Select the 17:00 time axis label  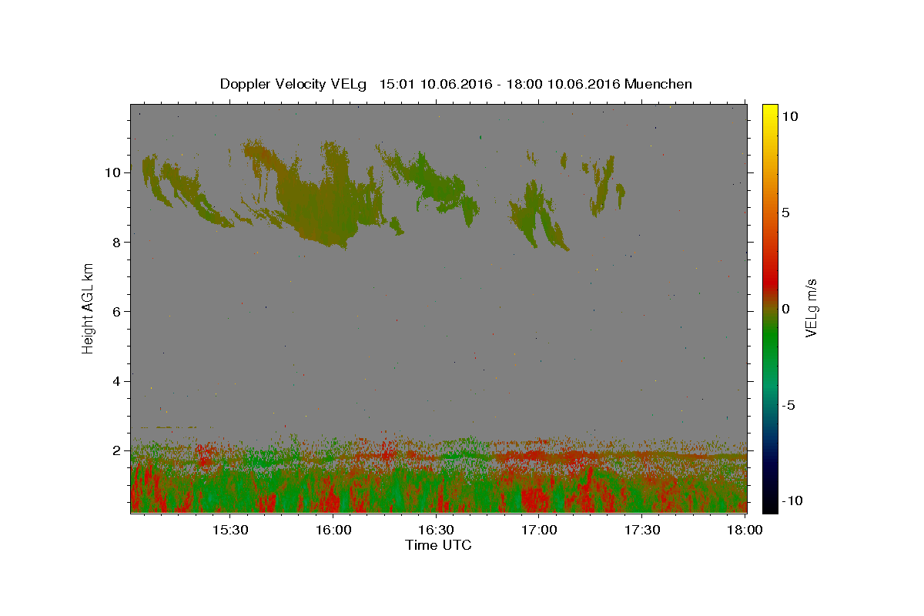click(540, 530)
